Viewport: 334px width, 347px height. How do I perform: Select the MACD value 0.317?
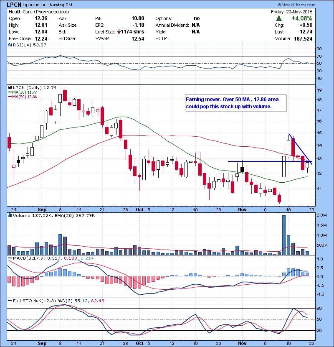pyautogui.click(x=54, y=258)
